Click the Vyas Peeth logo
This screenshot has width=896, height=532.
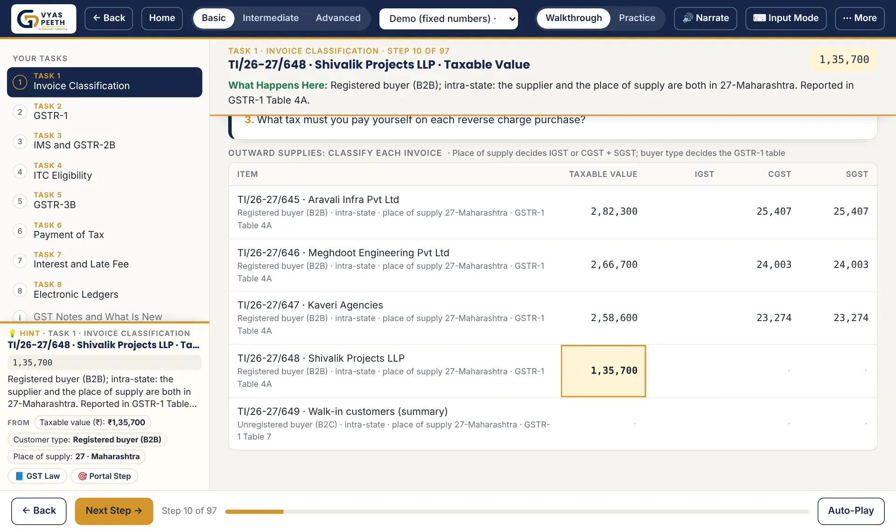coord(44,19)
